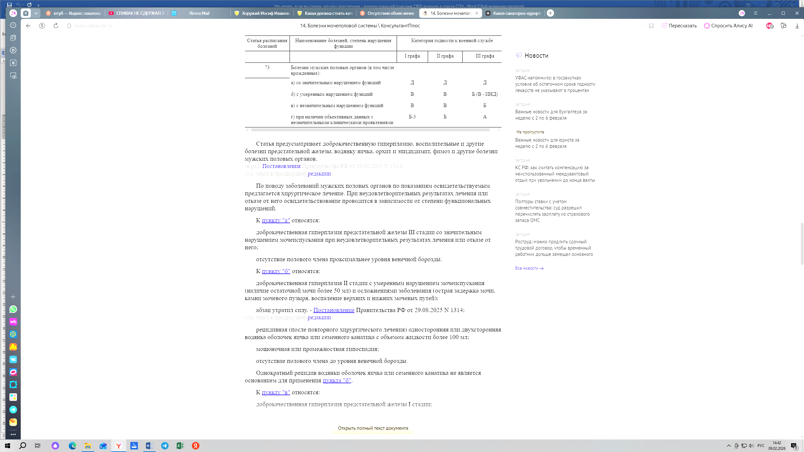Open the screenshot tool icon in sidebar
804x452 pixels.
tap(13, 76)
